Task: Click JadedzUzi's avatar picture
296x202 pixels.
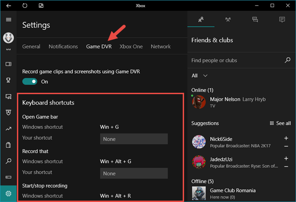Action: (x=199, y=162)
